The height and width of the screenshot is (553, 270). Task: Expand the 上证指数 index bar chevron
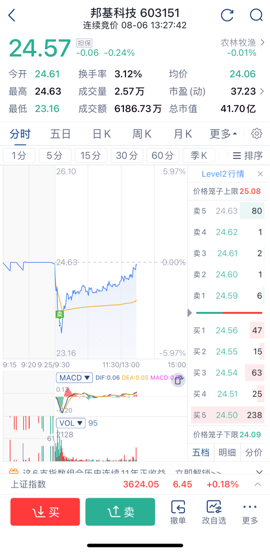[x=258, y=484]
